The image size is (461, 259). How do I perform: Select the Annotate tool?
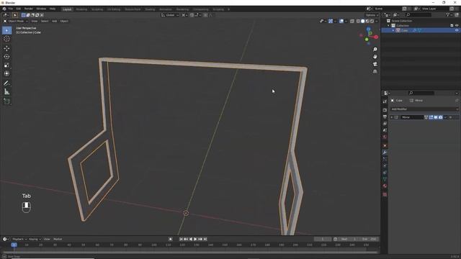tap(6, 83)
